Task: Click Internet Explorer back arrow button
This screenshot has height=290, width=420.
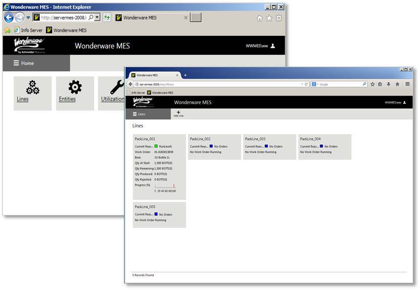Action: (x=9, y=18)
